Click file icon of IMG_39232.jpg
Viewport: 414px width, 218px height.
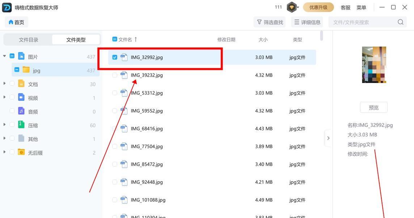[124, 75]
